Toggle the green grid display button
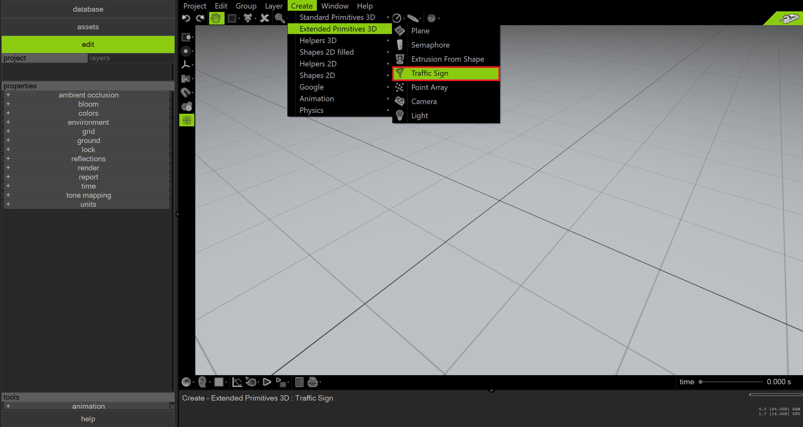Screen dimensions: 803x427 coord(187,120)
